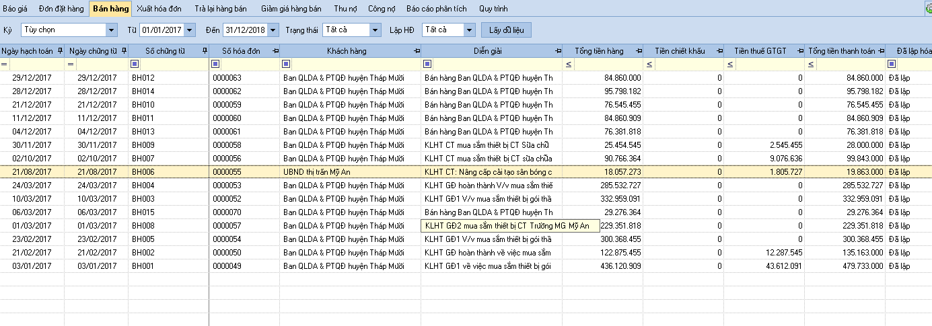
Task: Sort by Số chứng từ column header
Action: point(165,51)
